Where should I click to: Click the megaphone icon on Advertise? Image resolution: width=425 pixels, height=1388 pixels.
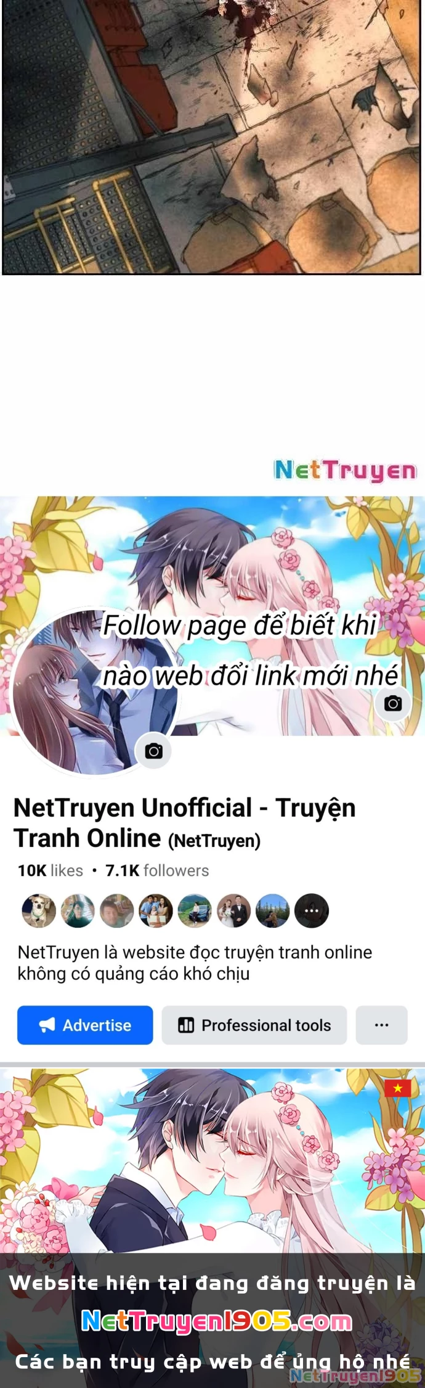(x=47, y=1025)
